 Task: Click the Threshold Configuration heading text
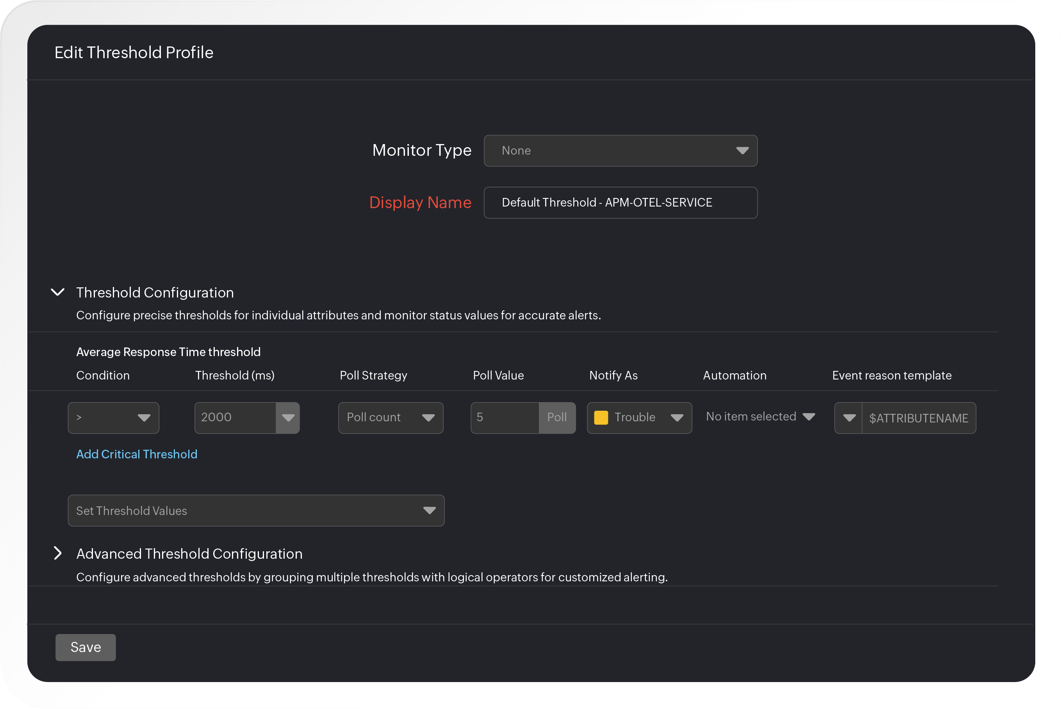click(155, 292)
